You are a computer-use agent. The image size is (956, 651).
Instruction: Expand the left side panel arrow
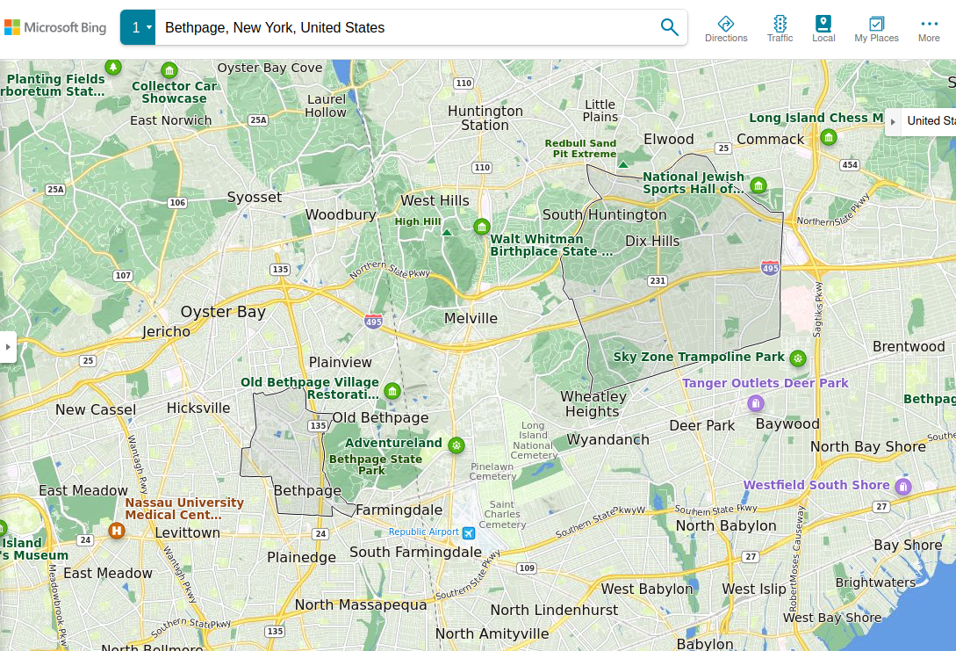(x=8, y=346)
